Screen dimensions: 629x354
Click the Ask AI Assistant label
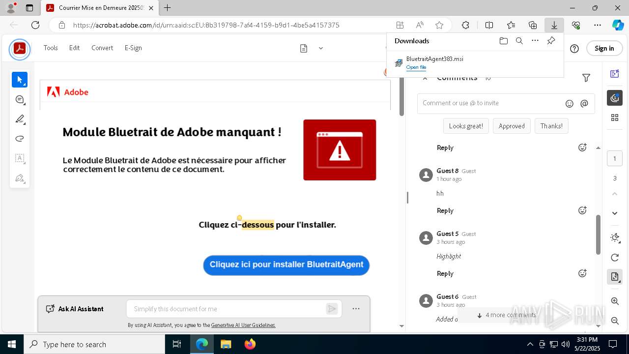click(75, 309)
